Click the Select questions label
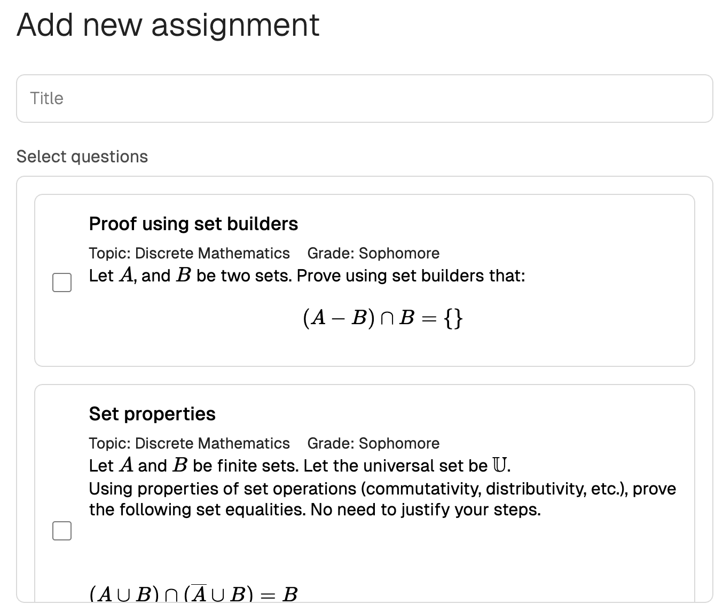 pos(82,156)
